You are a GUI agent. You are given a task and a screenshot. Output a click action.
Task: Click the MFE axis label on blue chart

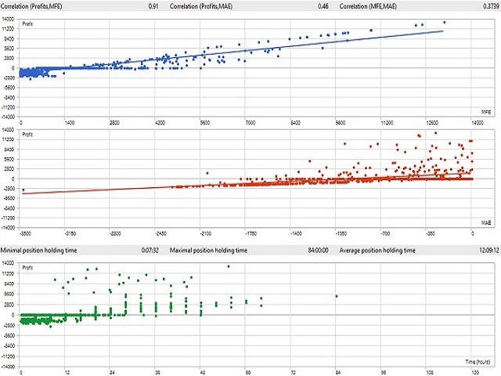(x=485, y=114)
